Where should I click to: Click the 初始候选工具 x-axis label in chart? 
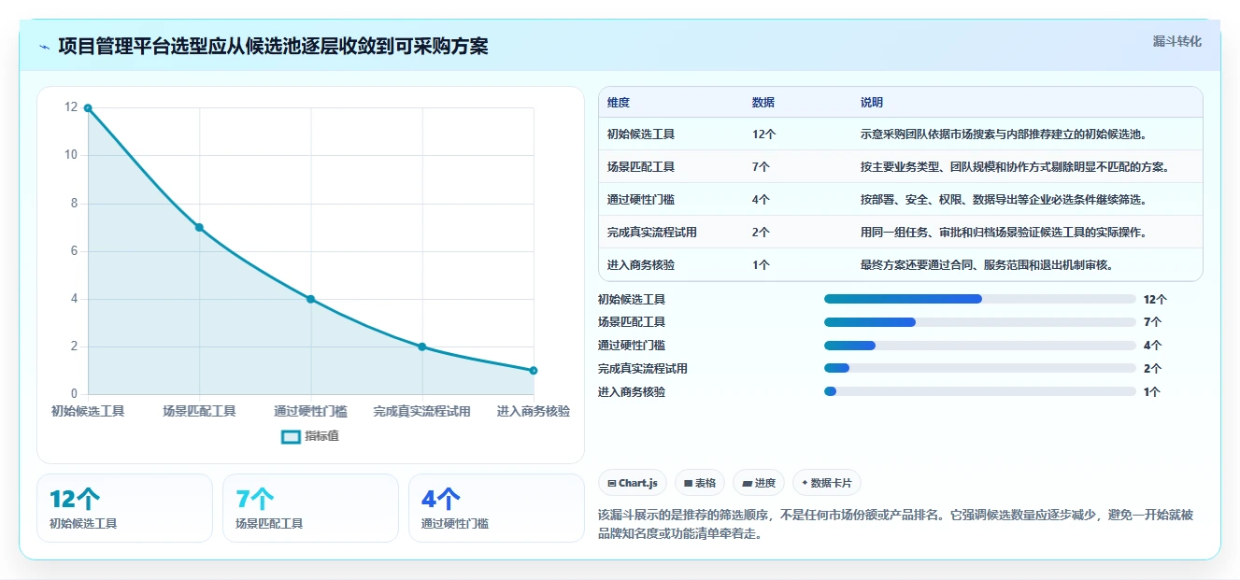(x=88, y=411)
